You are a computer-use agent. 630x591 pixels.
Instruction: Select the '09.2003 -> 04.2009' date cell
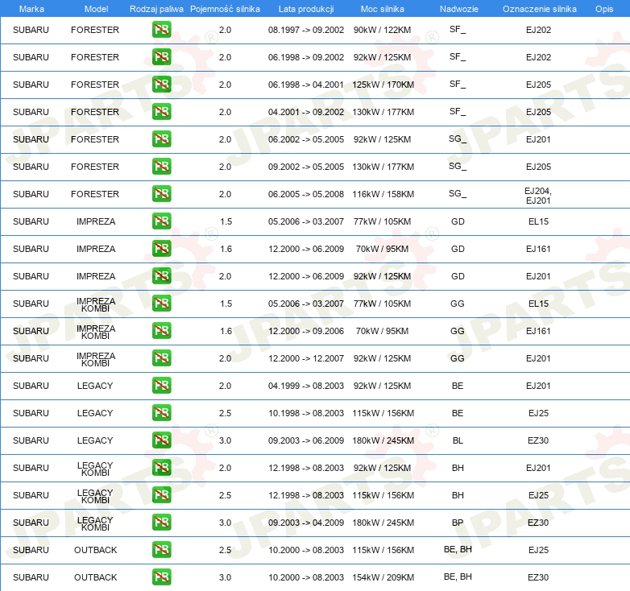[x=306, y=523]
